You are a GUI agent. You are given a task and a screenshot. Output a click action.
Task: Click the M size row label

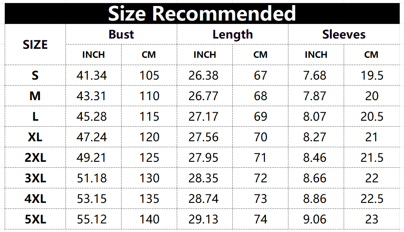point(35,96)
